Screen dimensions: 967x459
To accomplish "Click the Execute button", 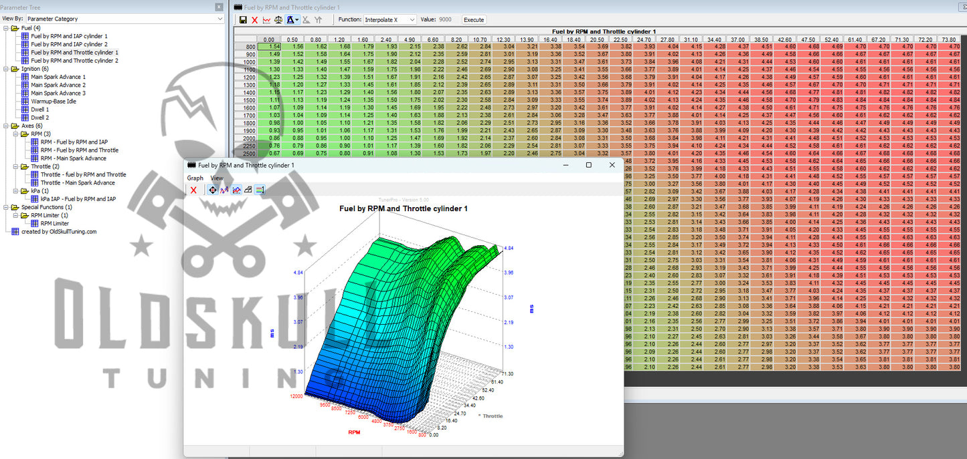I will (474, 20).
